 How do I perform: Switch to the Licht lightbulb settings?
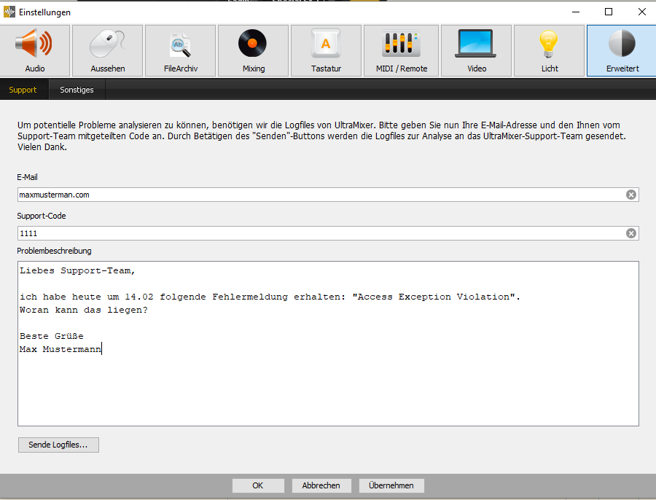pos(549,51)
